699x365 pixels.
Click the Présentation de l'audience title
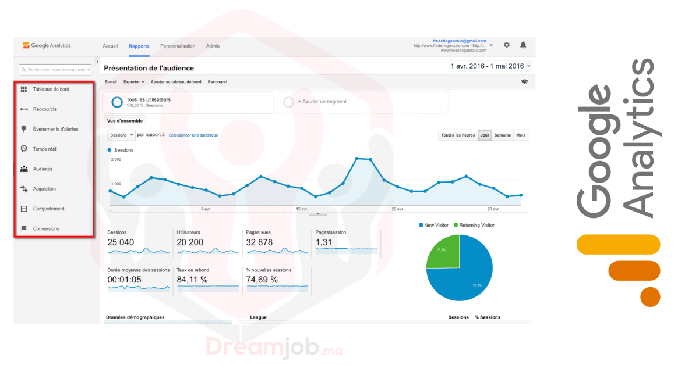[x=149, y=69]
